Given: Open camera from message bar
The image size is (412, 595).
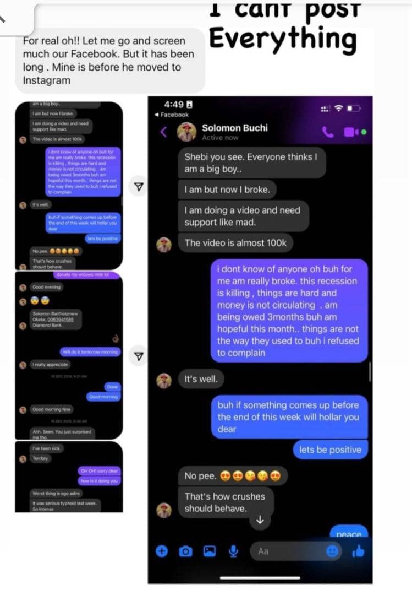Looking at the screenshot, I should [185, 551].
